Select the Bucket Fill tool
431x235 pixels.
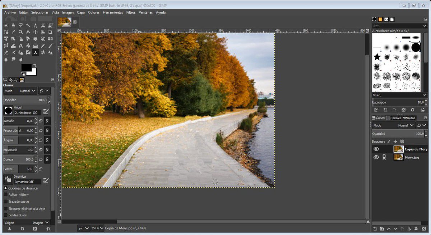(x=28, y=45)
